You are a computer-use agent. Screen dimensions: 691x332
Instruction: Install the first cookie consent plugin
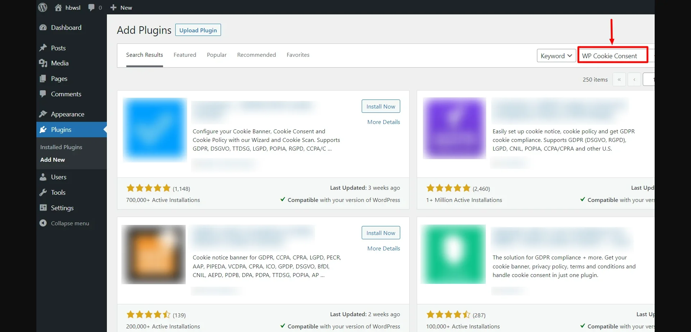380,106
